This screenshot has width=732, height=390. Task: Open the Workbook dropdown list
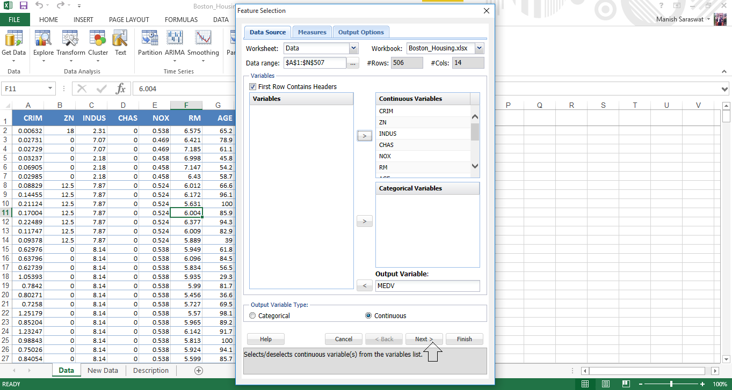479,48
